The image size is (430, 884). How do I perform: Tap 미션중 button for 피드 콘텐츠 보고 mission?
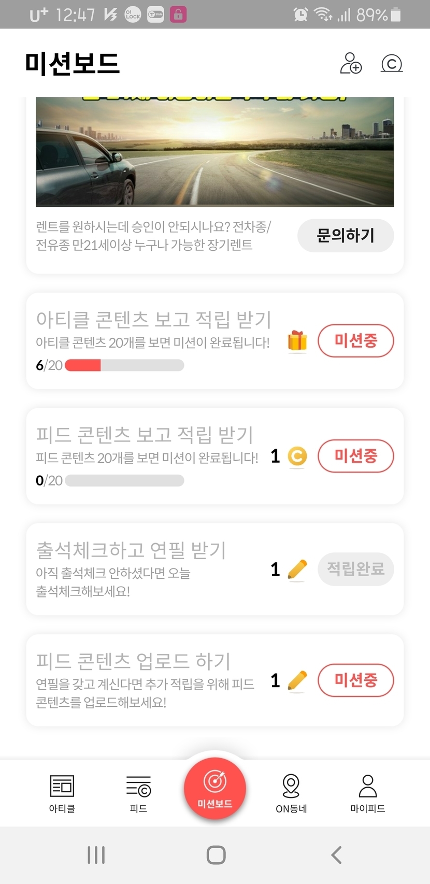pos(356,456)
